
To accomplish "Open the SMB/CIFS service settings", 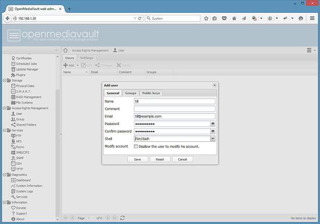I will [x=20, y=152].
